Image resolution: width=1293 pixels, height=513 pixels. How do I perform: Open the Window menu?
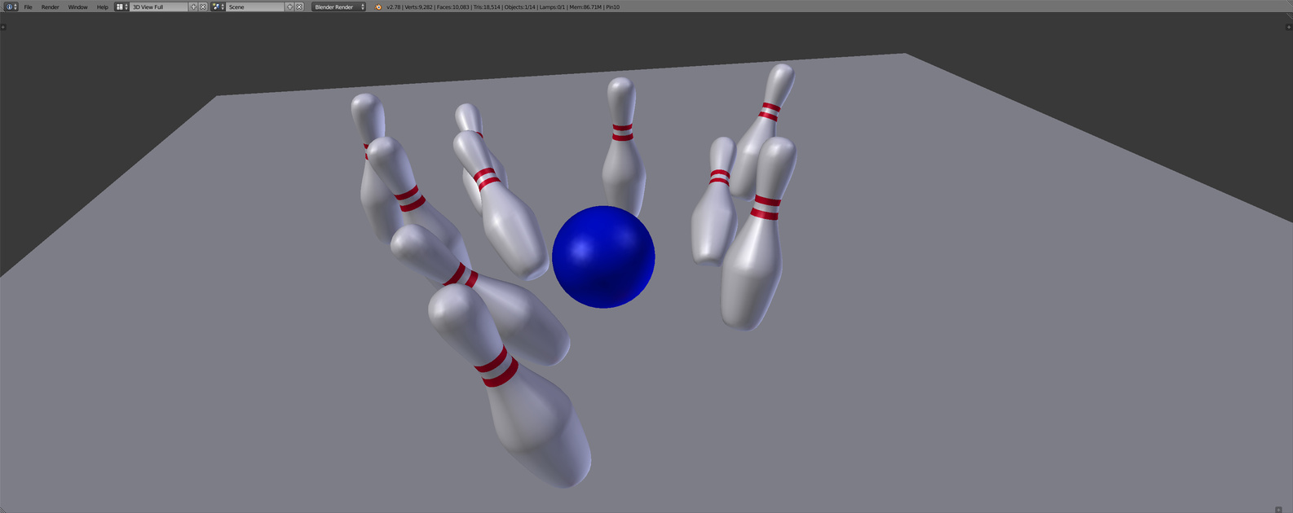coord(77,7)
